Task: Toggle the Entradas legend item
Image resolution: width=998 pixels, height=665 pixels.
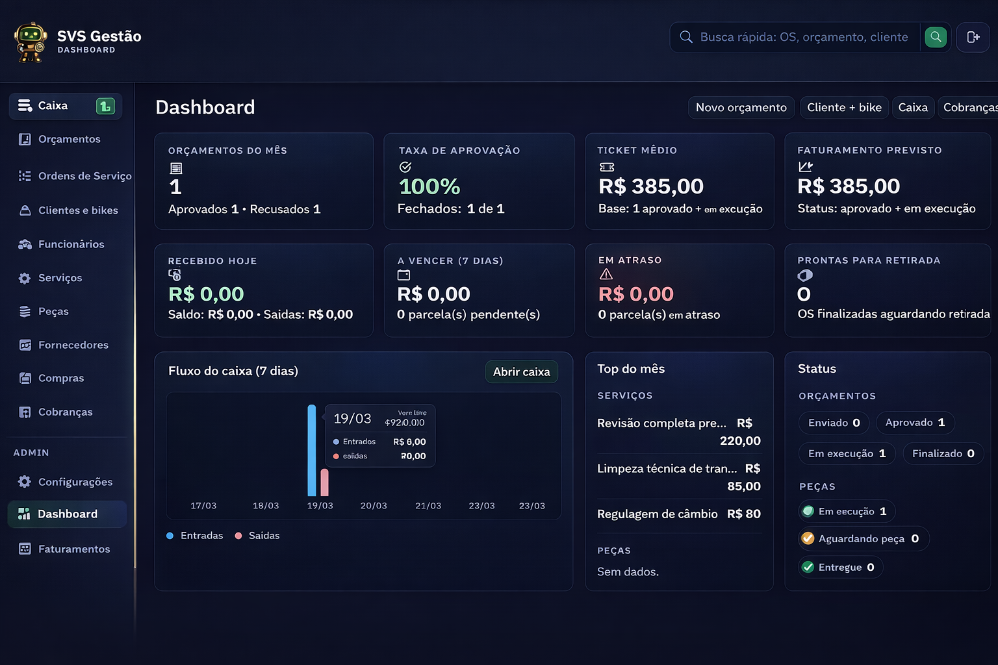Action: pyautogui.click(x=195, y=536)
